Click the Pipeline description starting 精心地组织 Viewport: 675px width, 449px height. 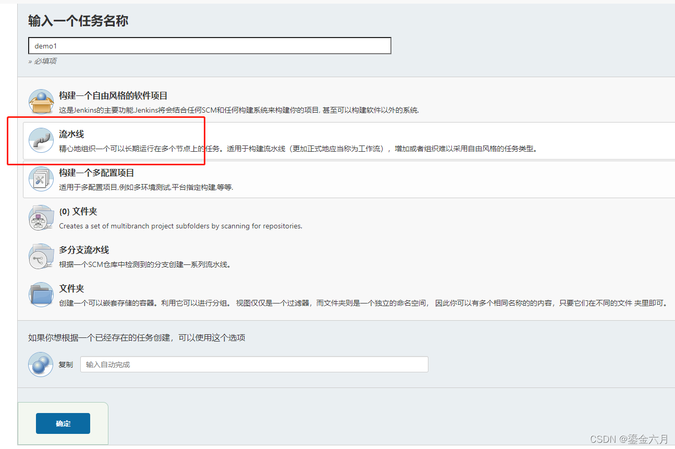298,149
